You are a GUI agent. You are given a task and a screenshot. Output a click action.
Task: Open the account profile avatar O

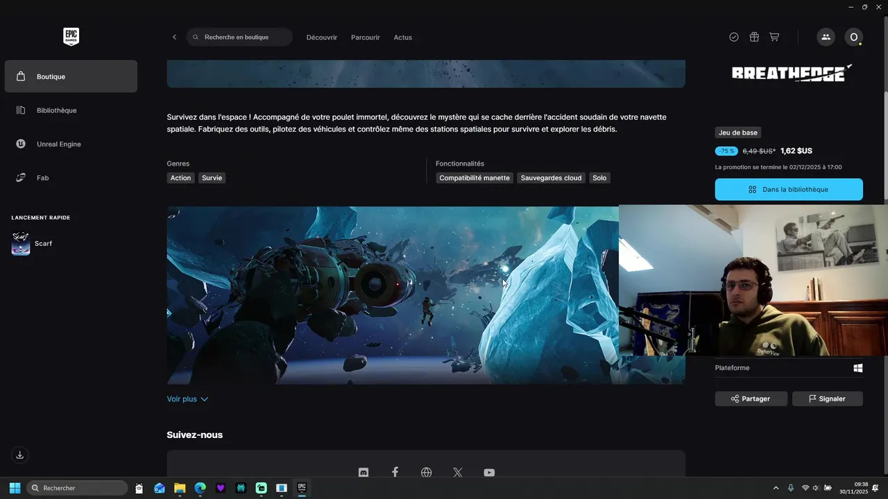pyautogui.click(x=853, y=37)
